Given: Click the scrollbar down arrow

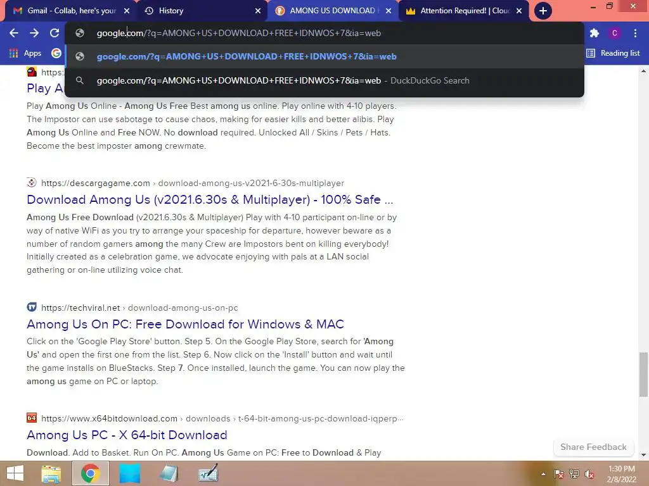Looking at the screenshot, I should pos(643,455).
